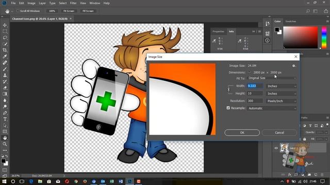The height and width of the screenshot is (185, 330).
Task: Select the Path Selection tool
Action: 5,125
